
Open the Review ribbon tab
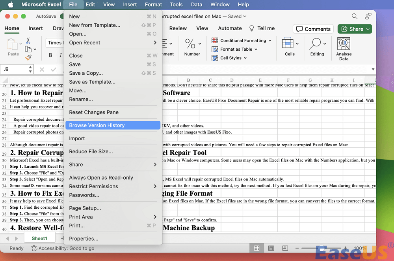[x=178, y=28]
